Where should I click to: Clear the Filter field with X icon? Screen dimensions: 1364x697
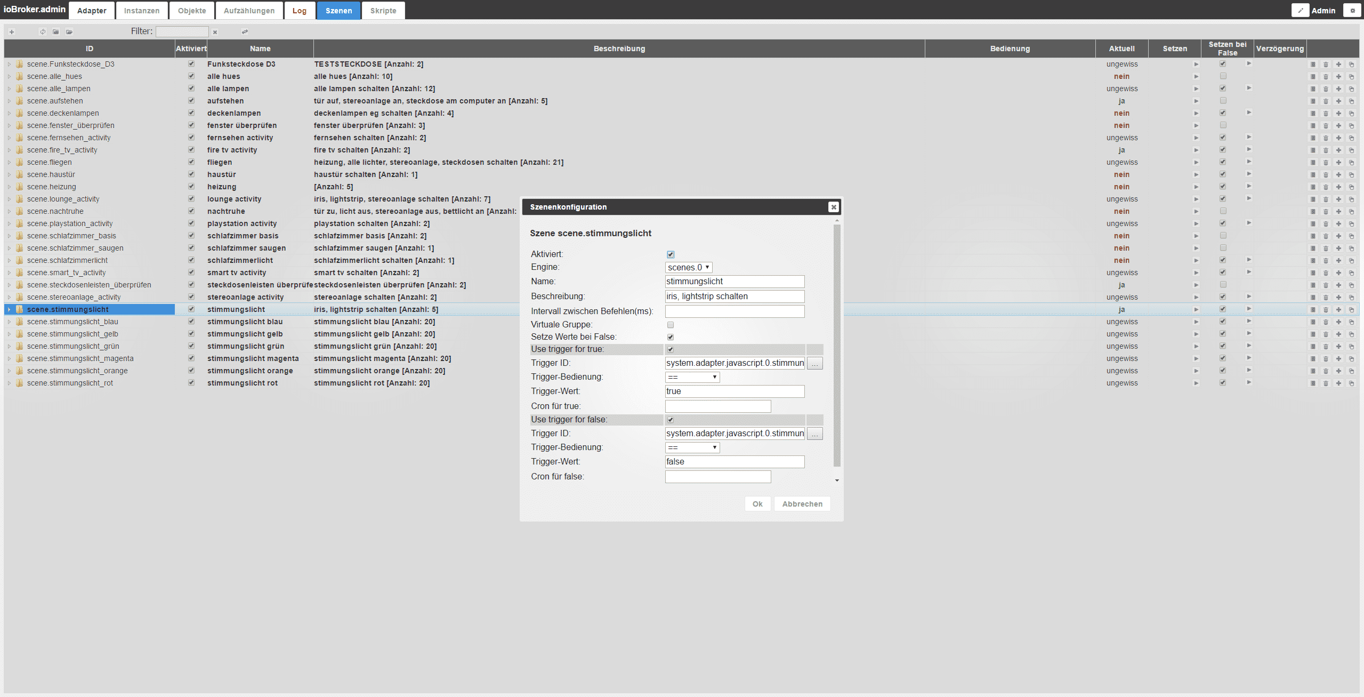click(215, 32)
